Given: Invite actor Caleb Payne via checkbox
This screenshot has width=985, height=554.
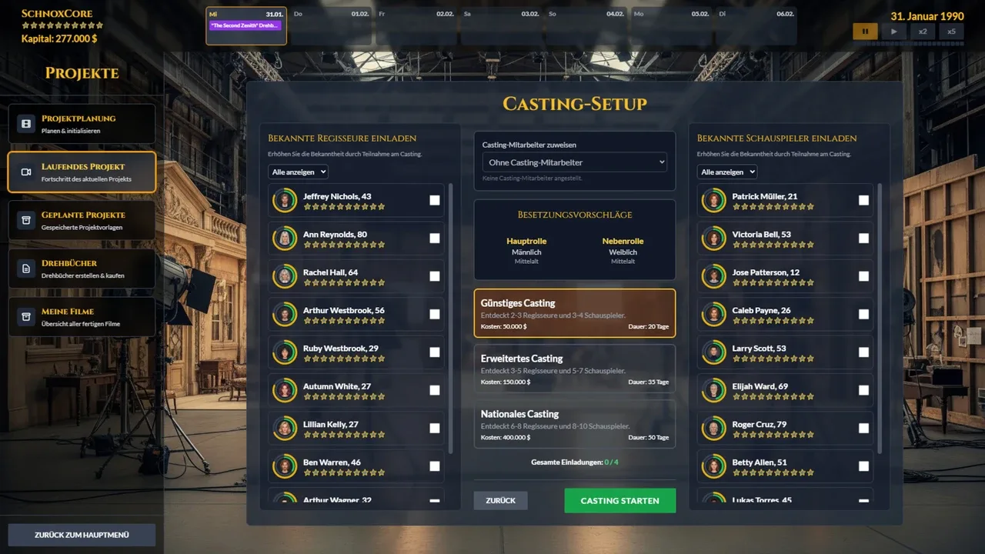Looking at the screenshot, I should click(863, 314).
